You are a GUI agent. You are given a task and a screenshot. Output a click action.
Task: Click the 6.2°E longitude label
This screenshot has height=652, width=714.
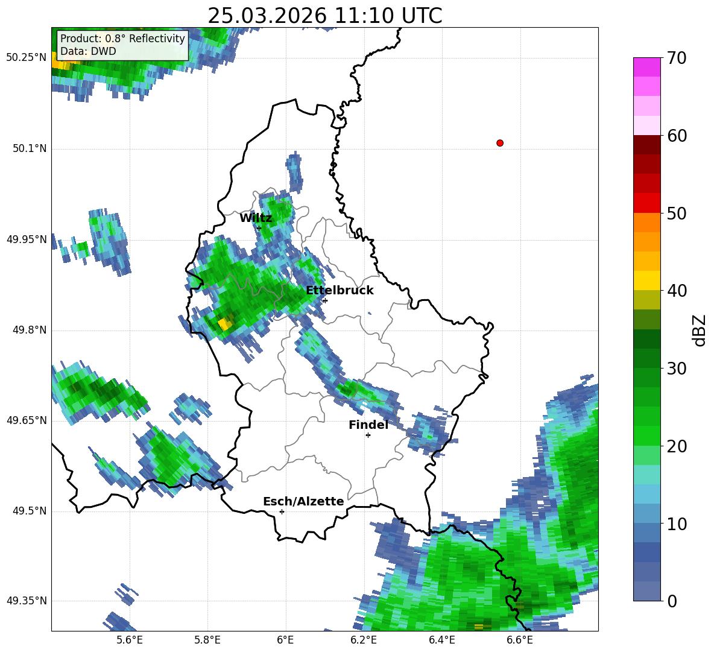coord(364,640)
